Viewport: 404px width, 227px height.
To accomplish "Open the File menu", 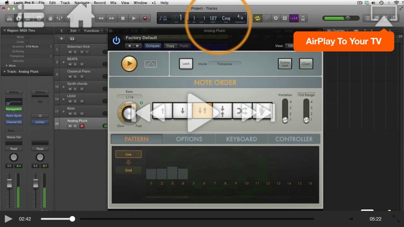I will coord(41,3).
